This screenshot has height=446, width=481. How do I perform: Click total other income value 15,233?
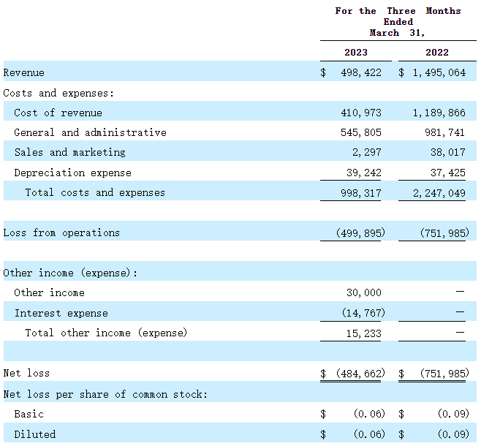pyautogui.click(x=364, y=333)
